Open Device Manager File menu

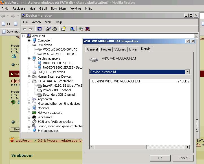[x=25, y=22]
